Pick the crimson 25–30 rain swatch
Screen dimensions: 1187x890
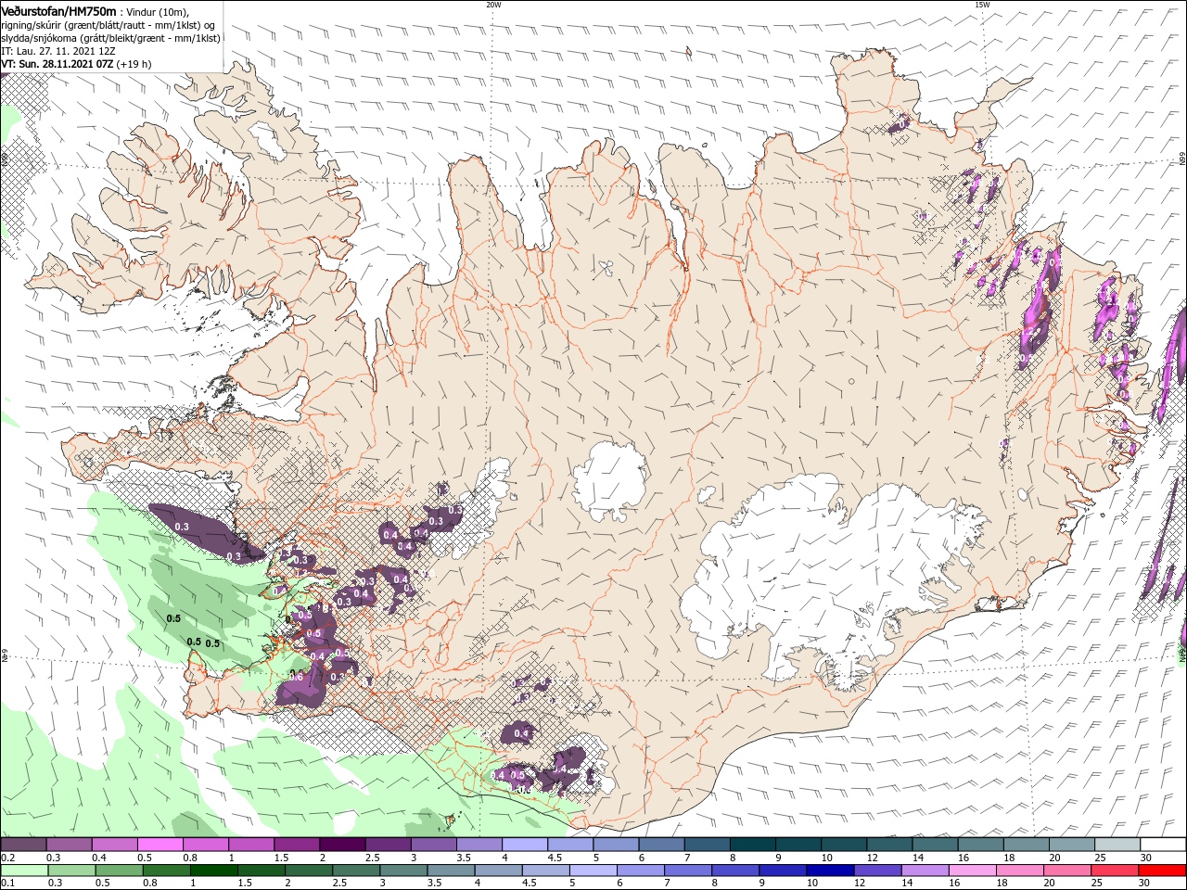(x=1116, y=870)
